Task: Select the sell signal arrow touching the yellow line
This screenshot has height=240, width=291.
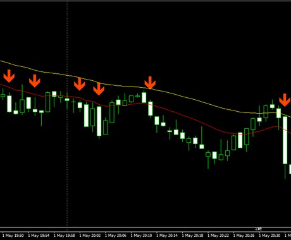Action: pos(150,83)
